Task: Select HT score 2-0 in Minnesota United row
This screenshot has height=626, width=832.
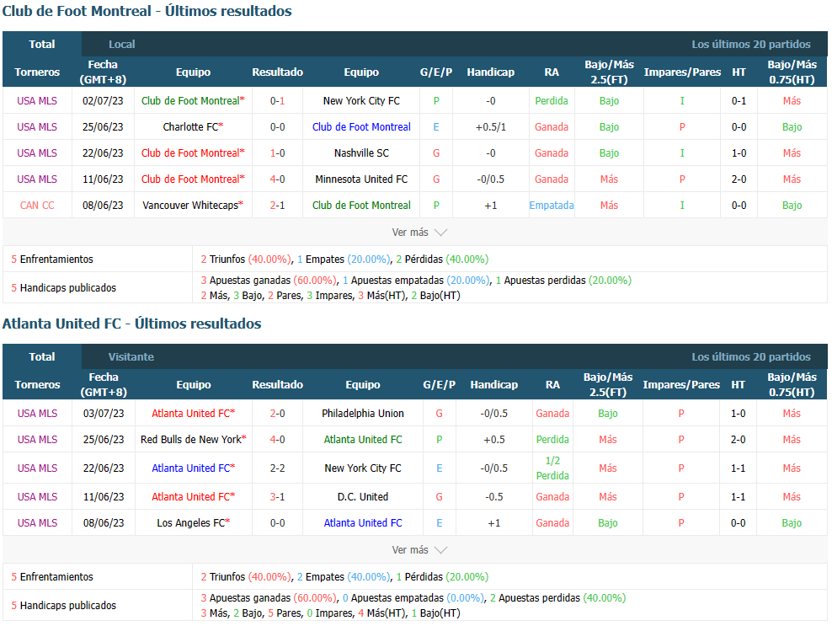Action: [739, 179]
